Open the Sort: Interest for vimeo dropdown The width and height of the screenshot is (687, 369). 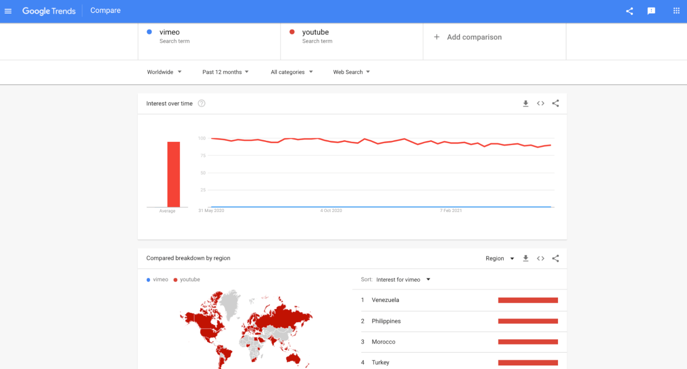pos(402,280)
